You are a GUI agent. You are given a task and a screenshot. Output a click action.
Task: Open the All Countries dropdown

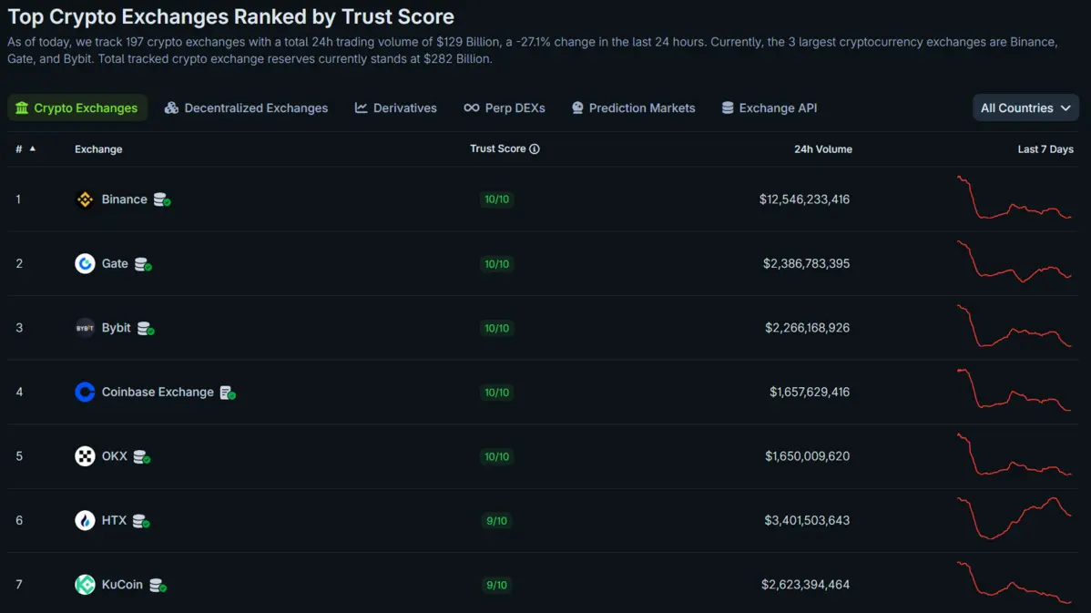[1025, 107]
